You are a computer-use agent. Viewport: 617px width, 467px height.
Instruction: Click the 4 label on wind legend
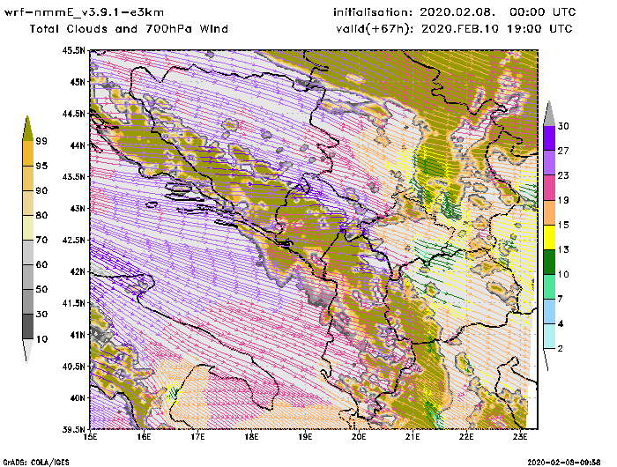(x=561, y=323)
